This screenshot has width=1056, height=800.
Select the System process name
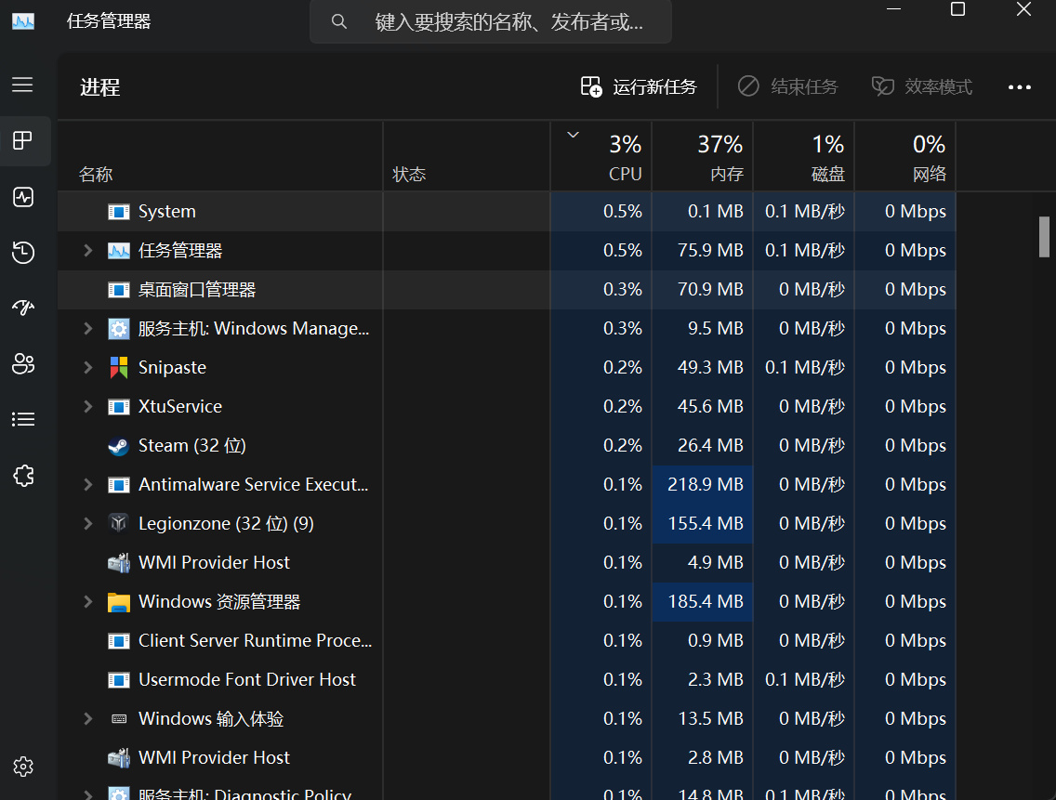click(x=167, y=212)
